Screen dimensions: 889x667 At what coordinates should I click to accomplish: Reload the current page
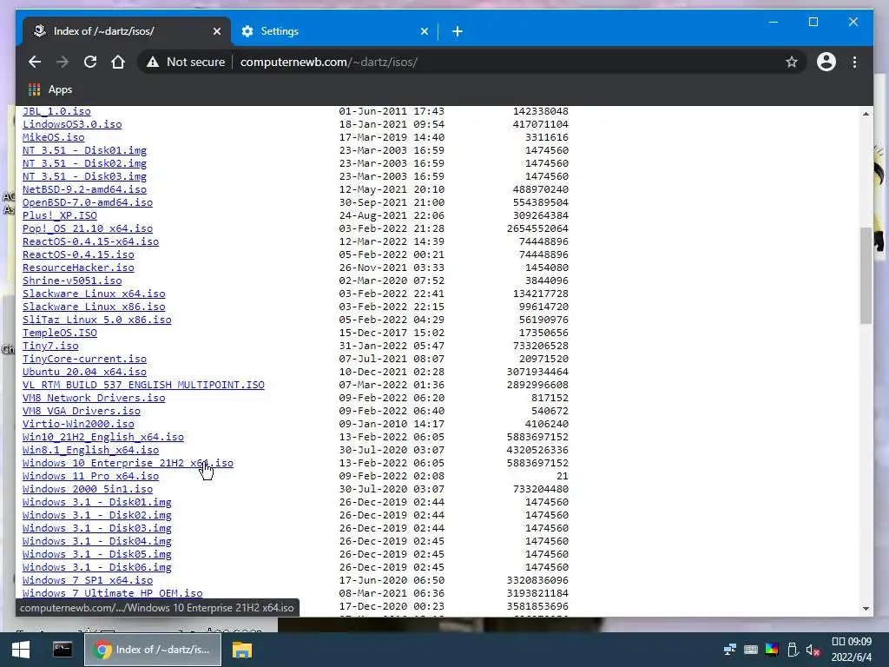coord(90,62)
